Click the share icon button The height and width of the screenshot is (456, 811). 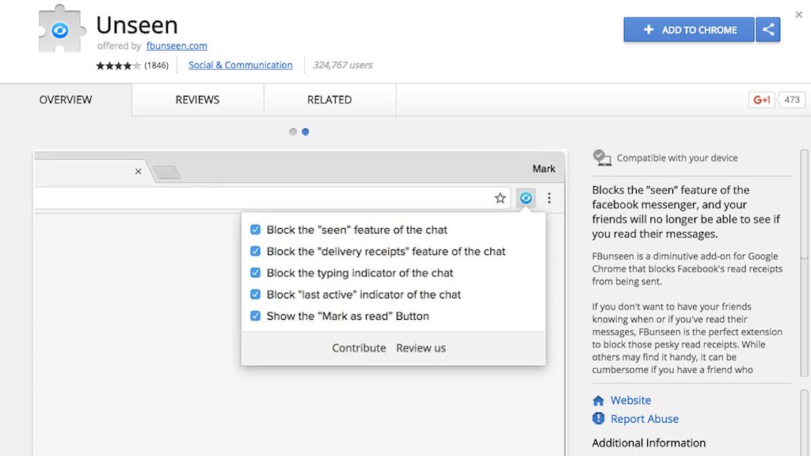click(x=767, y=30)
